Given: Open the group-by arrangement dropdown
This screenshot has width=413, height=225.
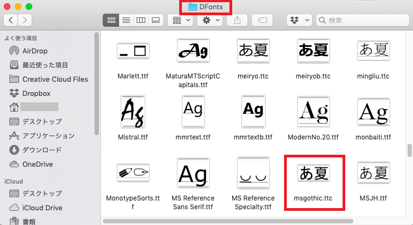Looking at the screenshot, I should 180,20.
